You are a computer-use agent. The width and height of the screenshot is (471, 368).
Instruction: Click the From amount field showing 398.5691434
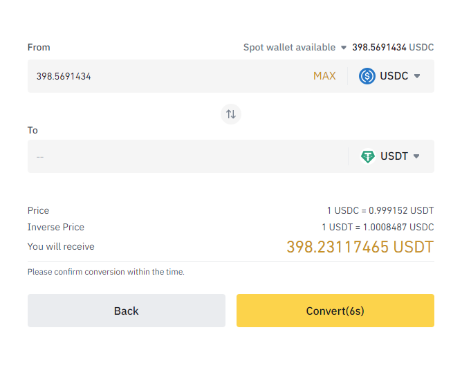click(168, 76)
